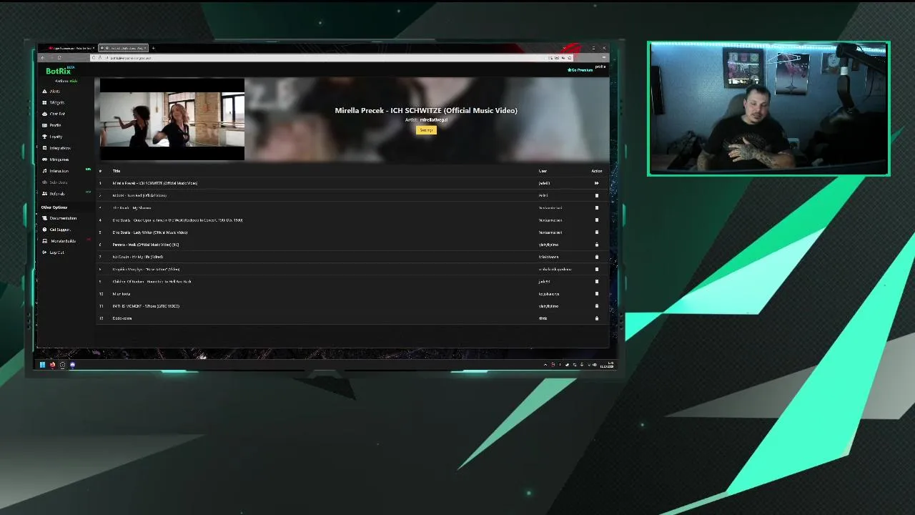The width and height of the screenshot is (915, 515).
Task: Delete the Children Of Bodom song
Action: [x=597, y=282]
